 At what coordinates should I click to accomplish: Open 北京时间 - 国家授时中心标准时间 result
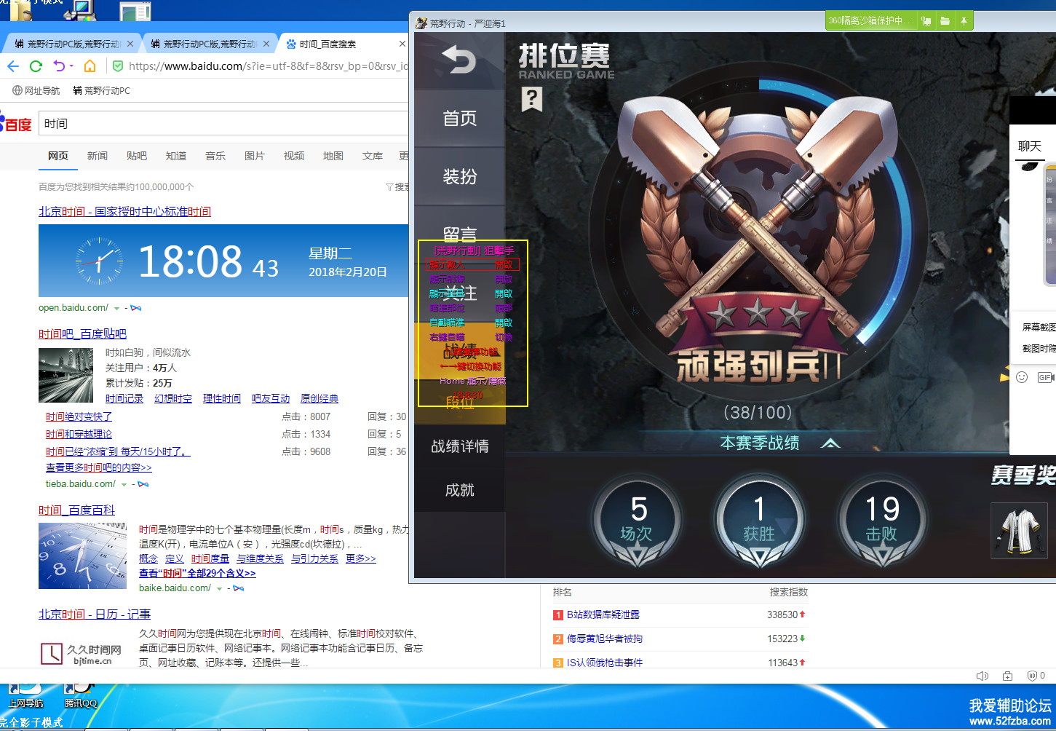tap(124, 212)
